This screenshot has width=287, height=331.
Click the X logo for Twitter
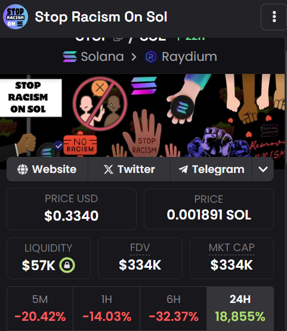pyautogui.click(x=109, y=169)
